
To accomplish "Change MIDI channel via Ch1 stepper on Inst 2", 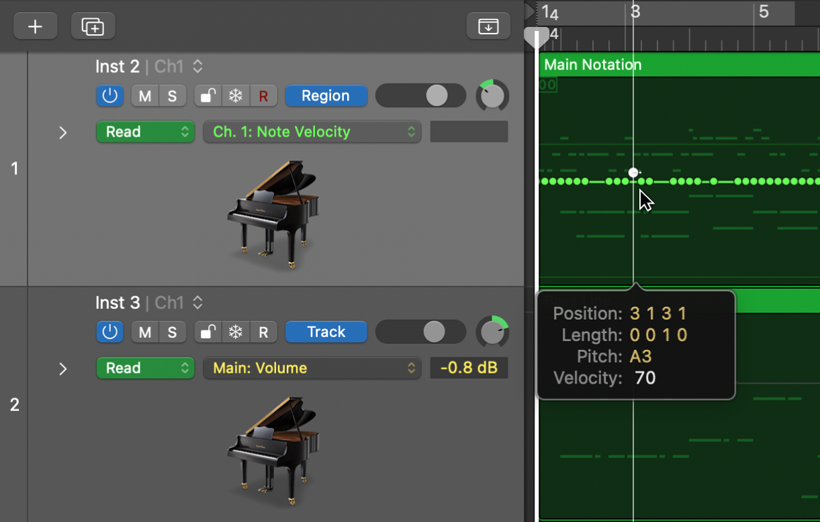I will (x=197, y=67).
